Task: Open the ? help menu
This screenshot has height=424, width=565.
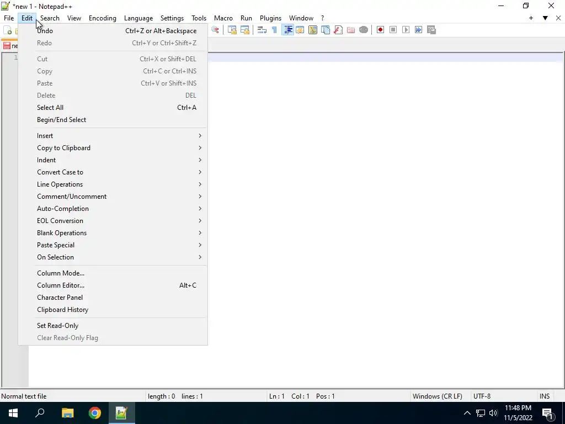Action: (322, 18)
